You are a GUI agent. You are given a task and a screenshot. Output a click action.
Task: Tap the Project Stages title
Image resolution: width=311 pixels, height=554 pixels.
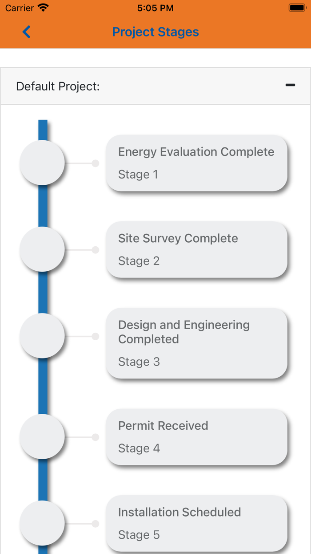point(155,32)
